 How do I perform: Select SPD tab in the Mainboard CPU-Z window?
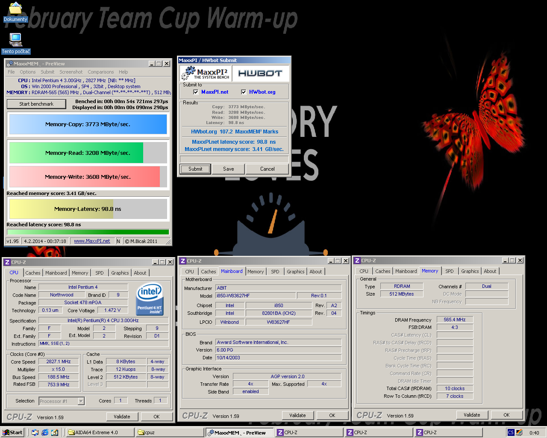[275, 272]
